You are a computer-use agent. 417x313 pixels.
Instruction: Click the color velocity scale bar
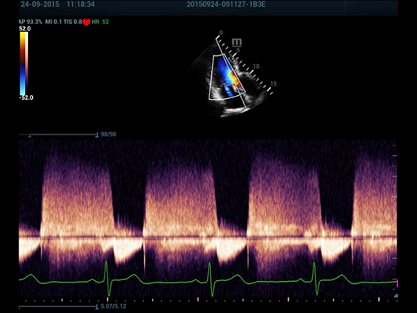coord(24,63)
